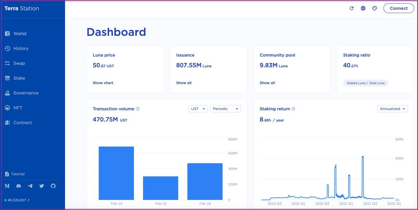Click the Terra Station logo
The image size is (418, 210).
click(22, 8)
